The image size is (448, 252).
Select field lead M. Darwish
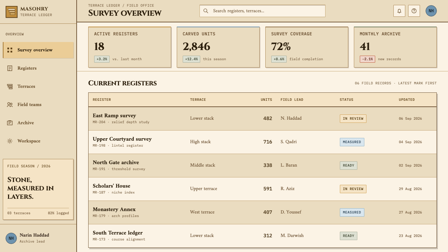click(292, 236)
